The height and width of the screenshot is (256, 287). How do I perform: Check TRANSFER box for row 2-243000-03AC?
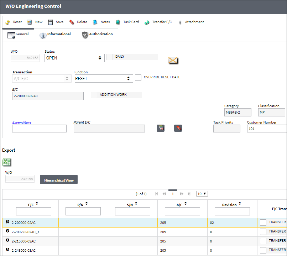[263, 250]
